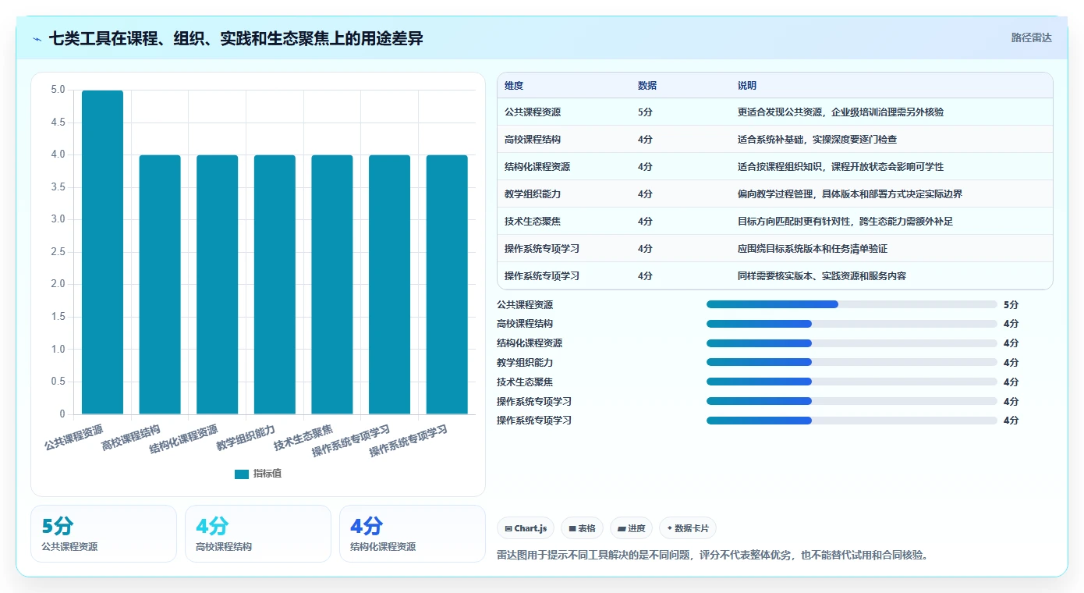The width and height of the screenshot is (1084, 593).
Task: Click the 结构化课程资源 progress bar
Action: click(852, 343)
